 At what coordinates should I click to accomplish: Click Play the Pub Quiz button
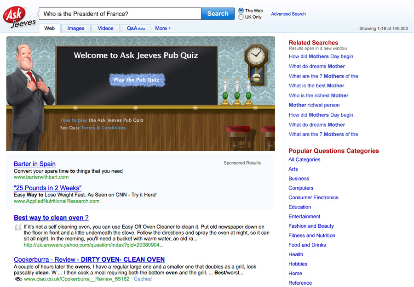pyautogui.click(x=137, y=80)
